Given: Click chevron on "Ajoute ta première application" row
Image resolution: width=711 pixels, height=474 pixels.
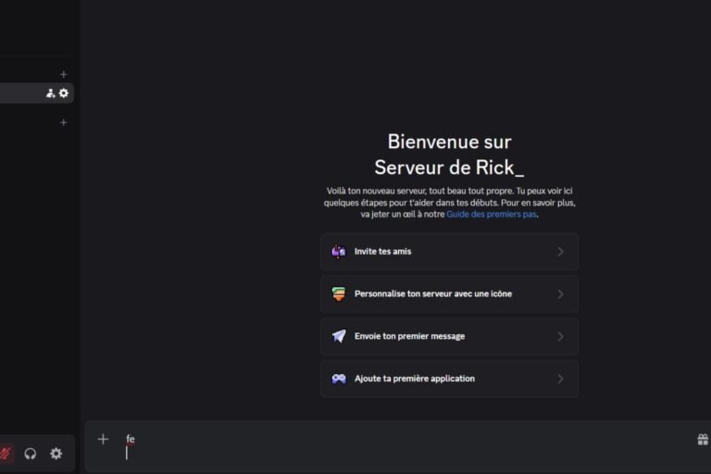Looking at the screenshot, I should pos(560,379).
